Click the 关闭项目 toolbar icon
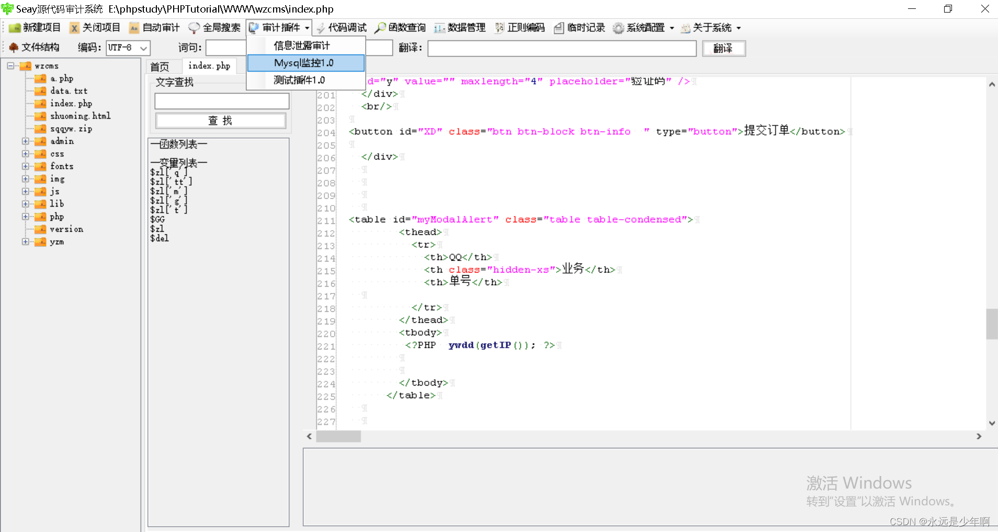 (x=75, y=28)
